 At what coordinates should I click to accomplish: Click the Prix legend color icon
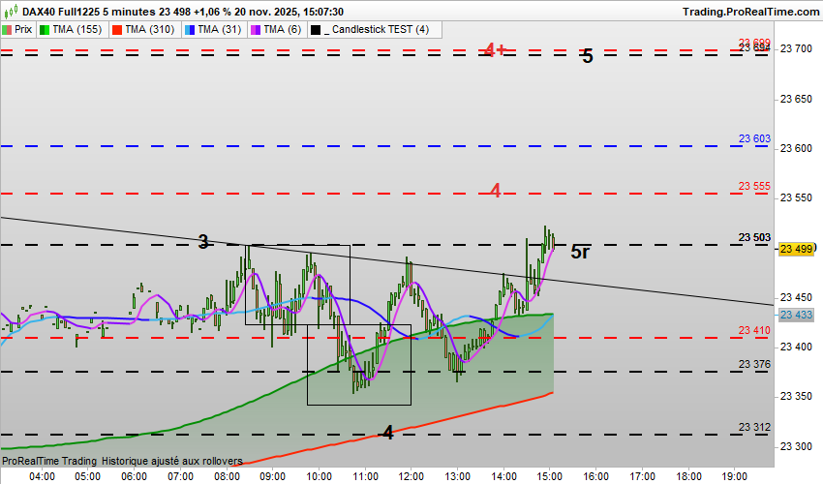[x=7, y=30]
